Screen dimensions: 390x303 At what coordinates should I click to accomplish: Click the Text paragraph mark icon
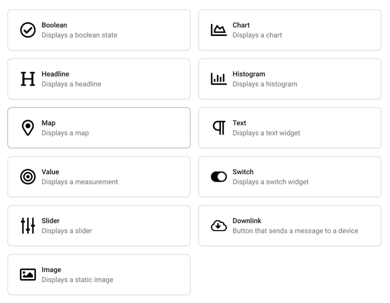point(218,128)
